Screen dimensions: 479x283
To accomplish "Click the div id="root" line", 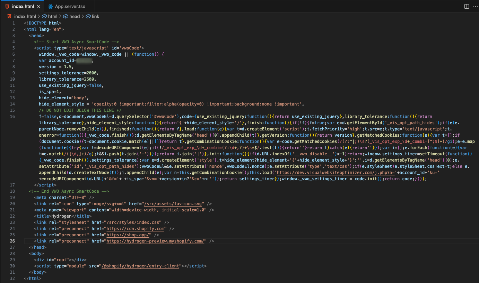I will point(60,260).
